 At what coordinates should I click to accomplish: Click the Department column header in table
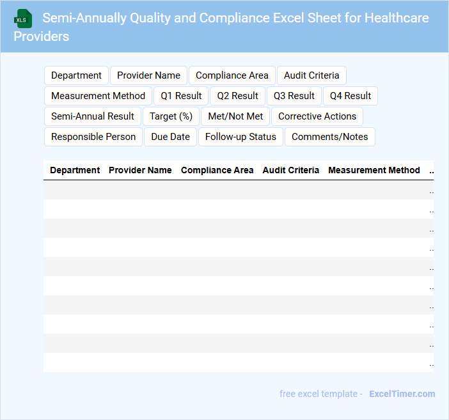[75, 170]
